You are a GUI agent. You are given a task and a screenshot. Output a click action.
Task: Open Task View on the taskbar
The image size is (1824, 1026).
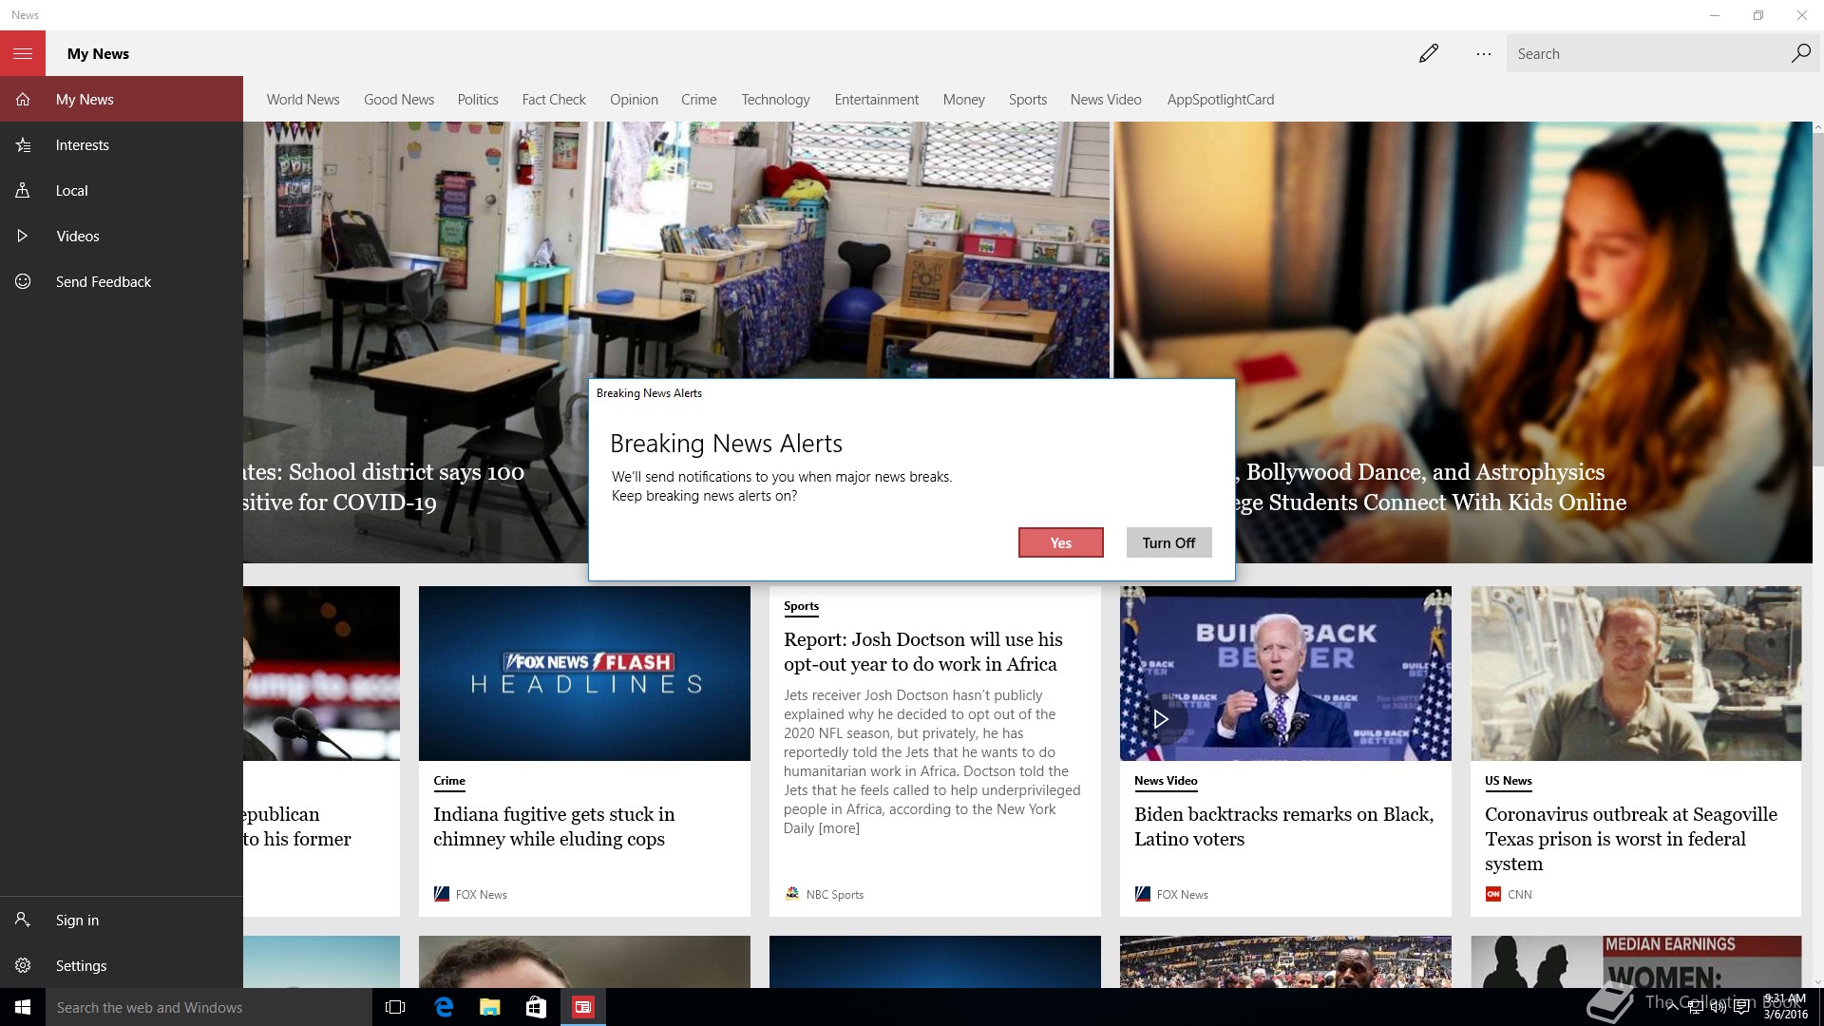pos(395,1007)
